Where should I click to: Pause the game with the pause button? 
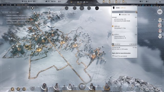(2, 5)
